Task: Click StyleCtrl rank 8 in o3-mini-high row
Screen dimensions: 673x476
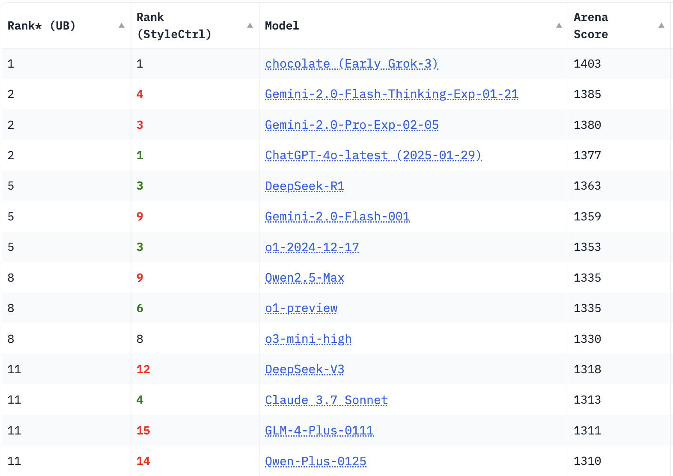Action: tap(140, 339)
